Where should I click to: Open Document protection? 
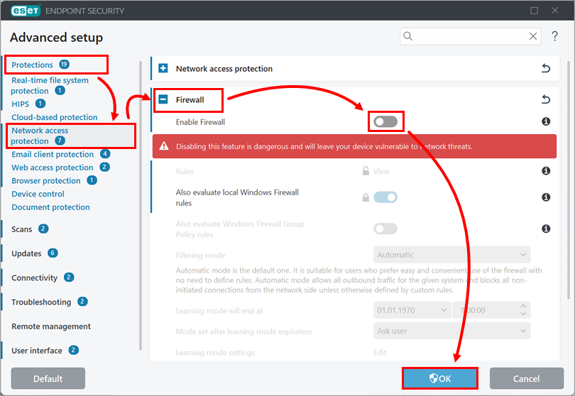[50, 207]
